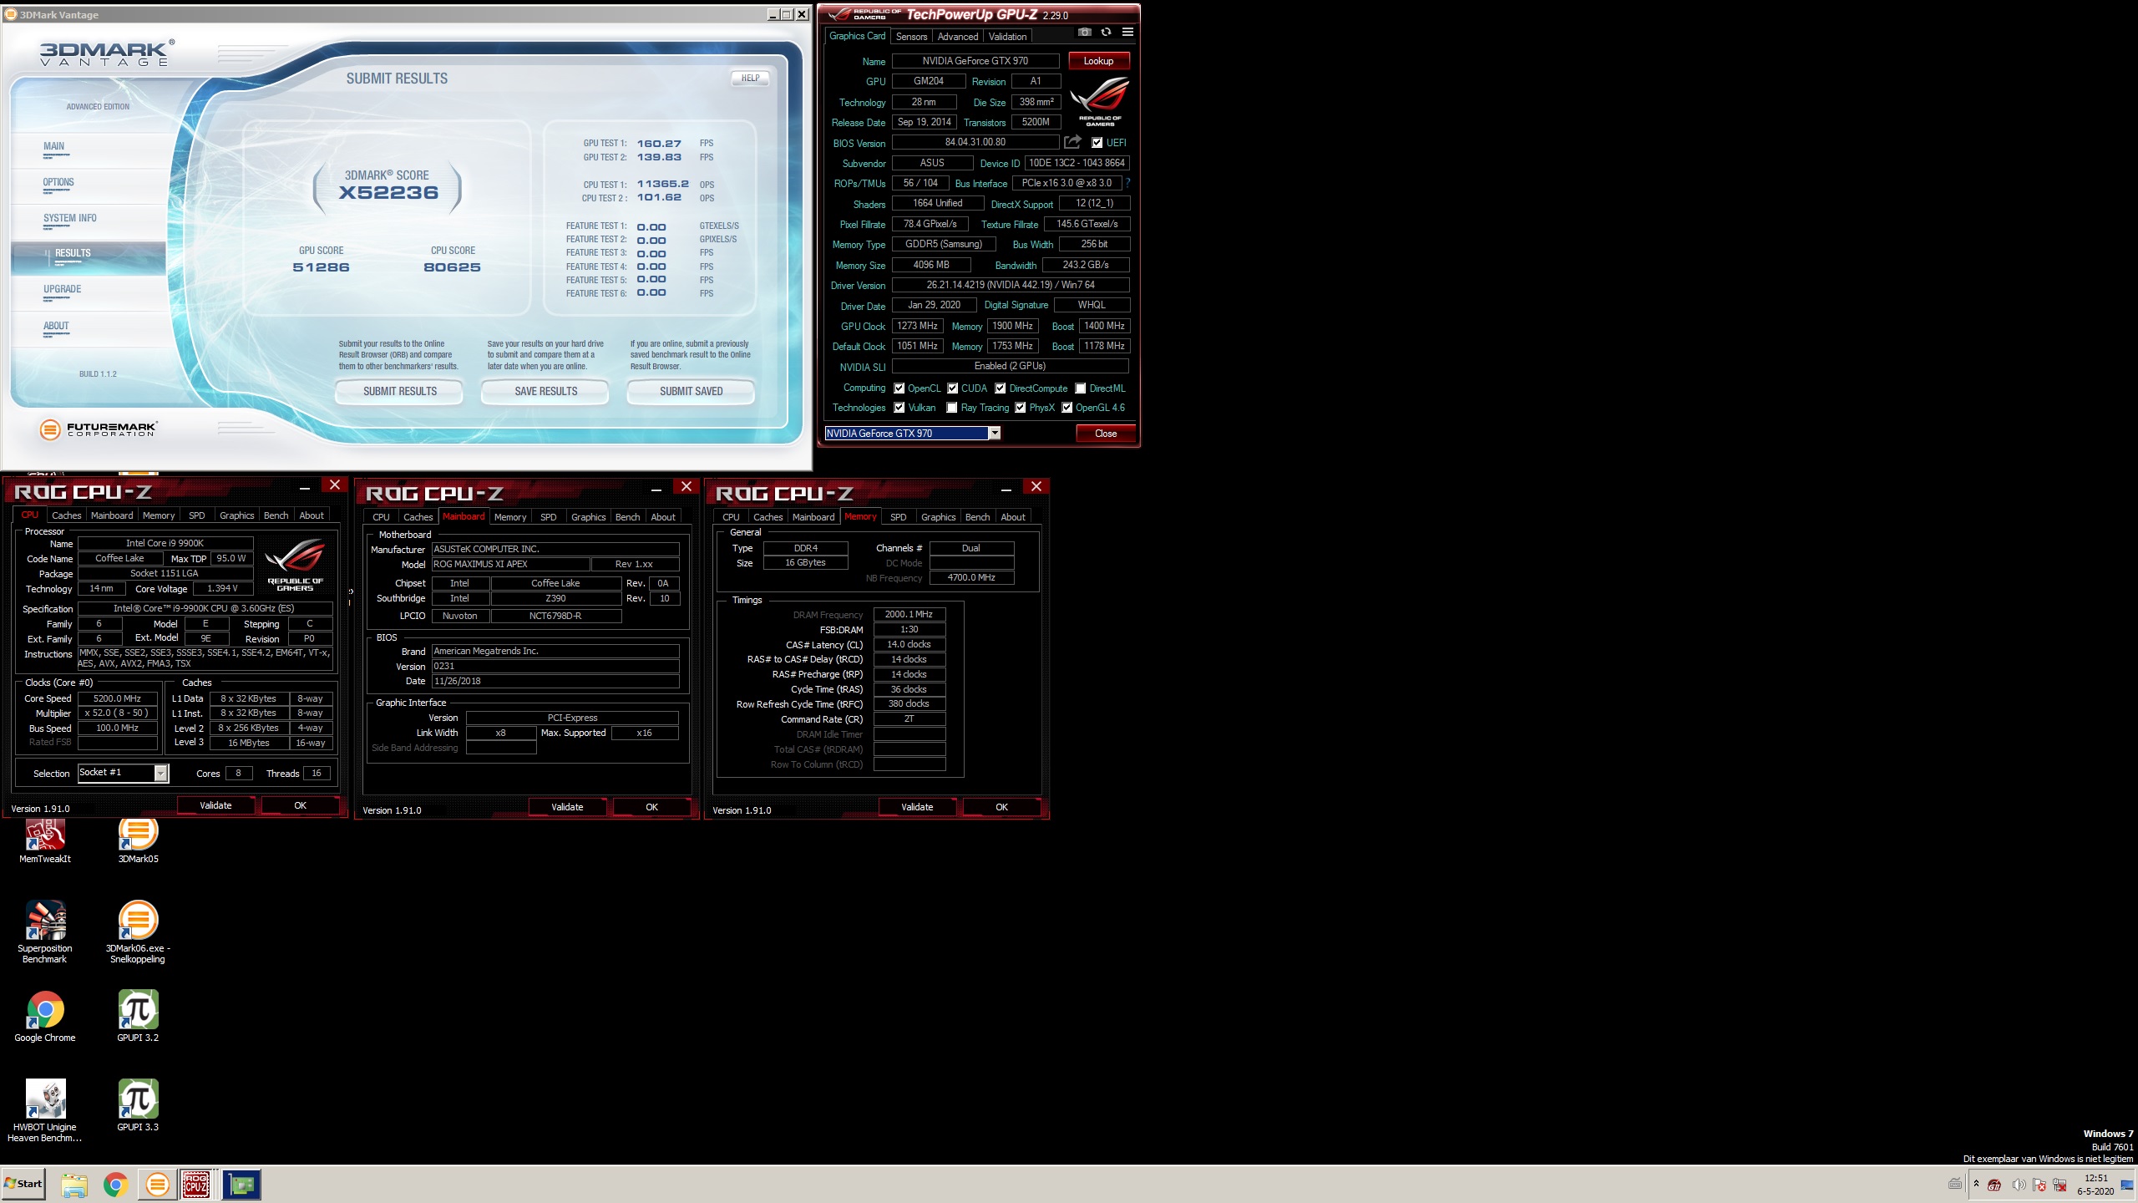Image resolution: width=2138 pixels, height=1203 pixels.
Task: Switch to the Sensors tab in GPU-Z
Action: point(911,37)
